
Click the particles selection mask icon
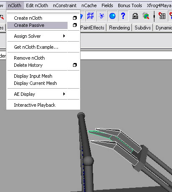[102, 16]
